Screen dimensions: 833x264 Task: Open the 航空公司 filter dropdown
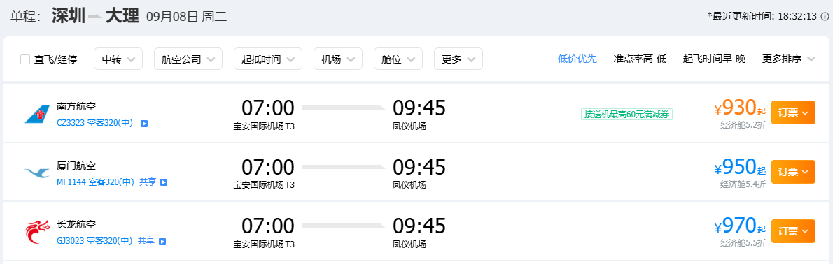(x=188, y=59)
